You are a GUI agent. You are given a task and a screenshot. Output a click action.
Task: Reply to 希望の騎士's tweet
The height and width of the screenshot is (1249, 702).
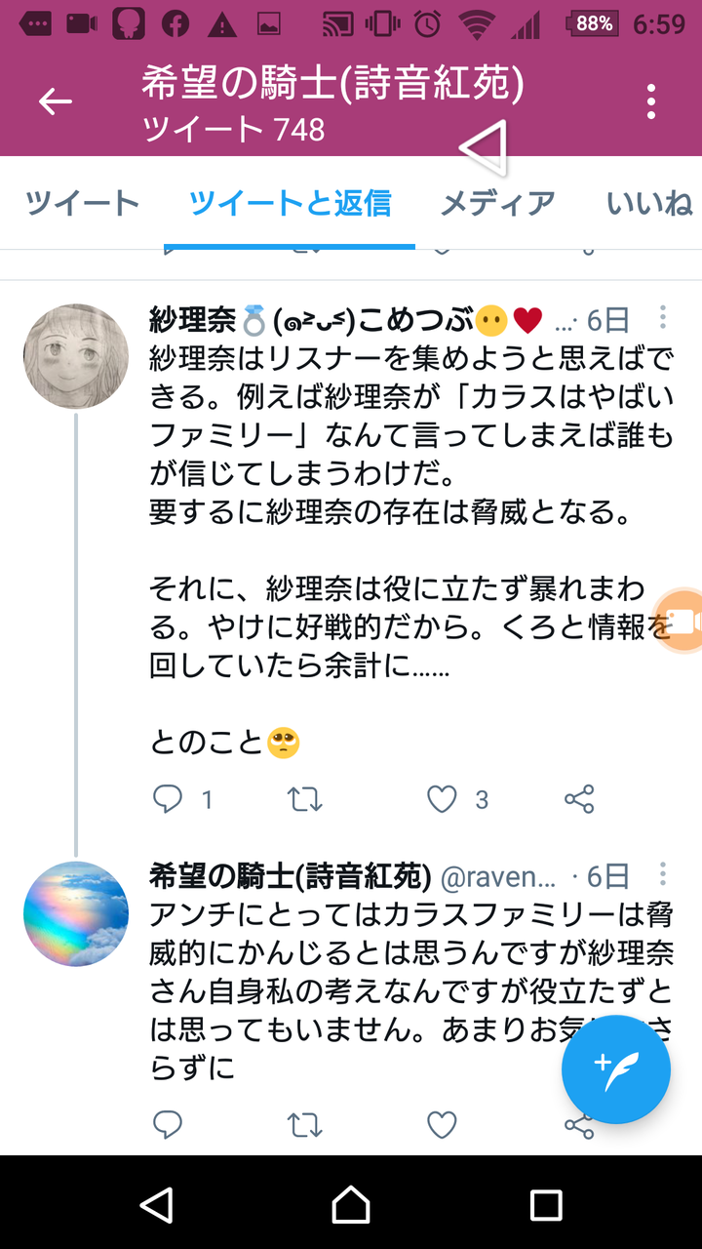(169, 1125)
